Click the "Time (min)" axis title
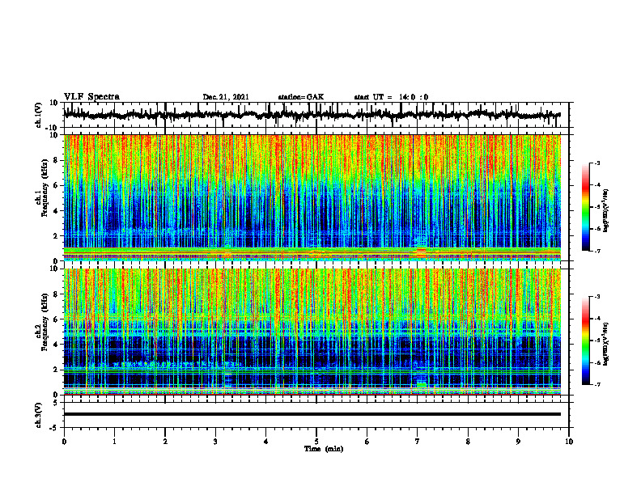The height and width of the screenshot is (495, 641). point(324,449)
